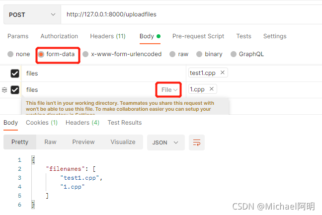
Task: Open the JSON format dropdown
Action: pyautogui.click(x=166, y=143)
